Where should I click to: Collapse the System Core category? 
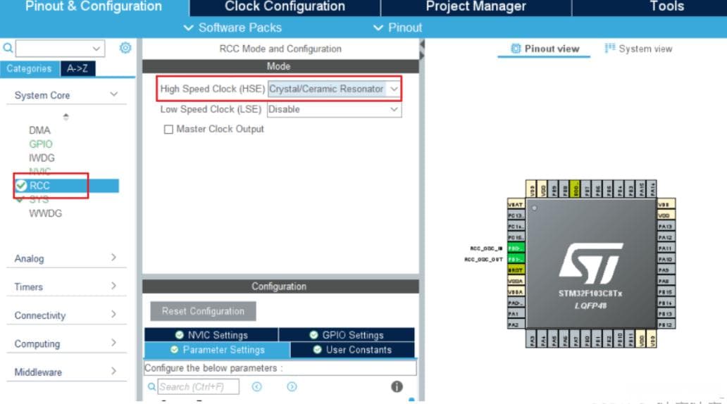click(x=113, y=94)
